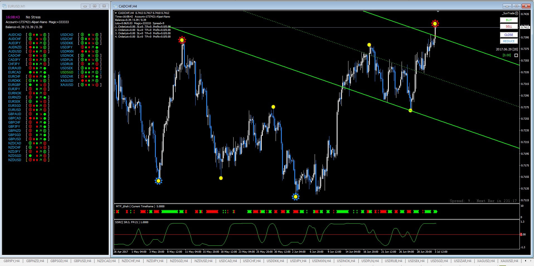The width and height of the screenshot is (534, 266).
Task: Click last red burst icon in USDSEK row
Action: click(97, 68)
